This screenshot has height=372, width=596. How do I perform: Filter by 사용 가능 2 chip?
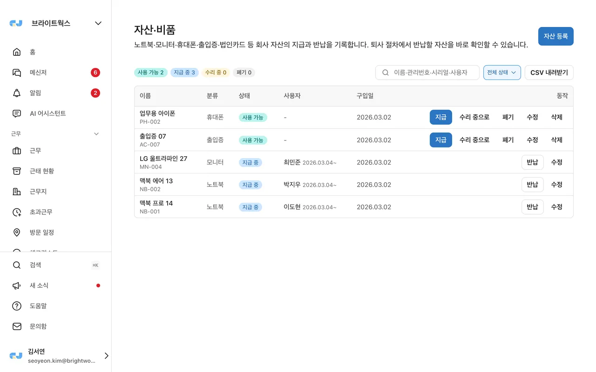150,73
